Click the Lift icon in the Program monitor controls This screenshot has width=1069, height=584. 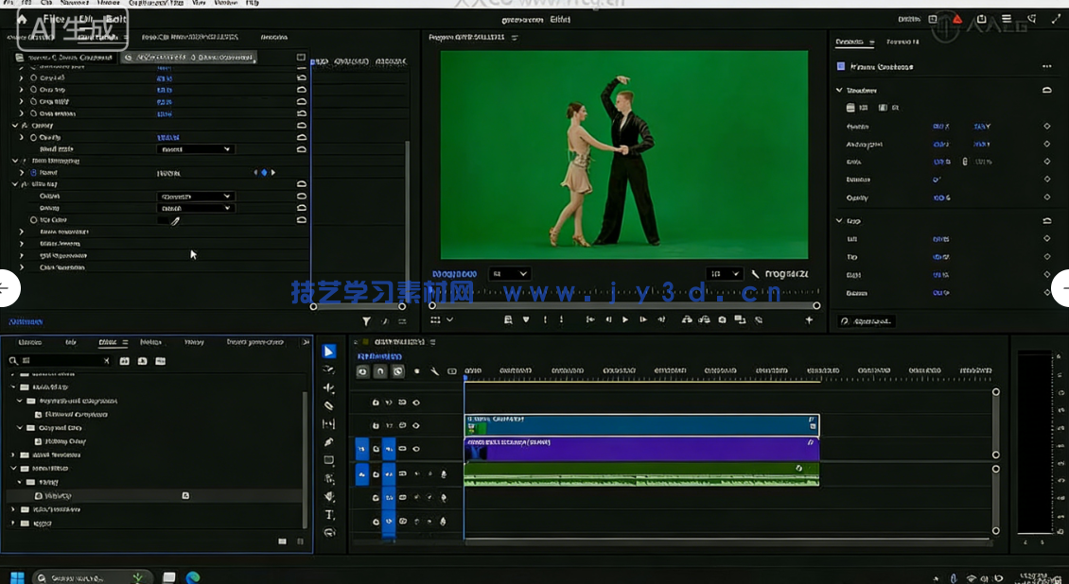[687, 319]
